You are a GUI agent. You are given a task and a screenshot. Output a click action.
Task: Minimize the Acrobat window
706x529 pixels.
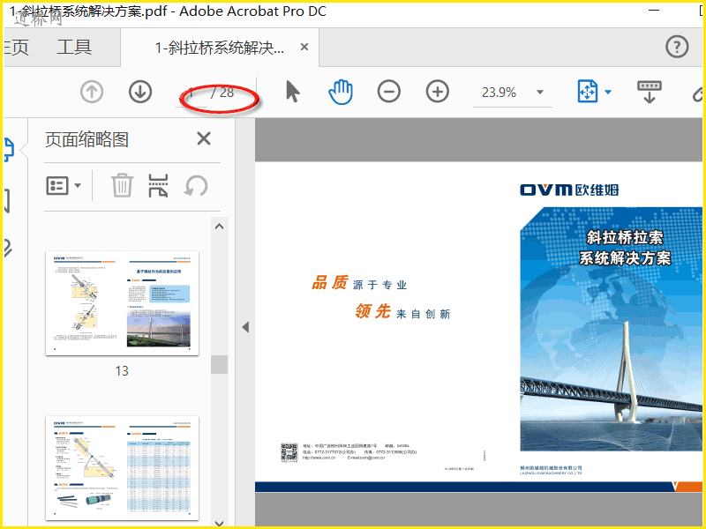click(654, 10)
